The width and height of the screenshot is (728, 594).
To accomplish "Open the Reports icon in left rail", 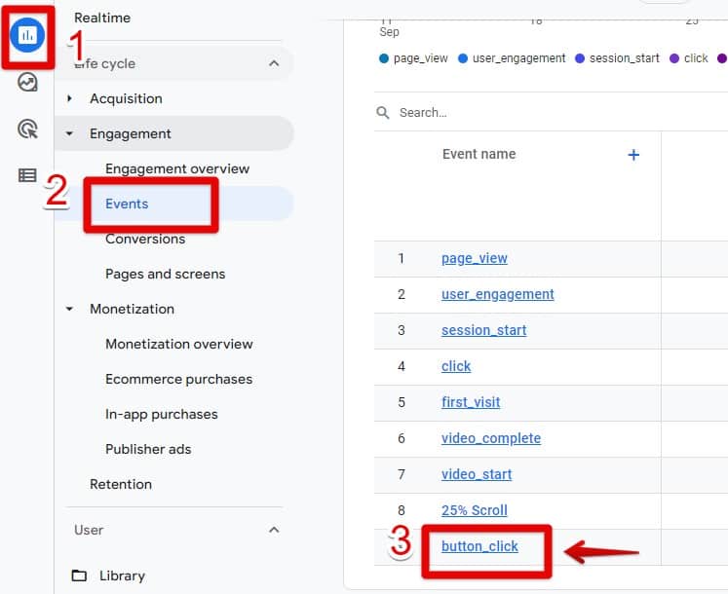I will click(x=27, y=36).
